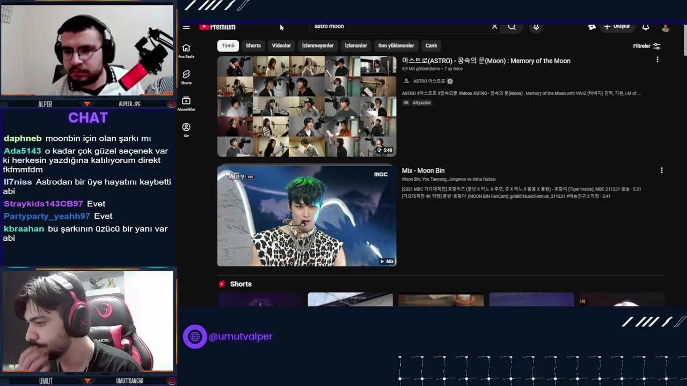
Task: Open more options for the ASTRO video
Action: pyautogui.click(x=657, y=60)
